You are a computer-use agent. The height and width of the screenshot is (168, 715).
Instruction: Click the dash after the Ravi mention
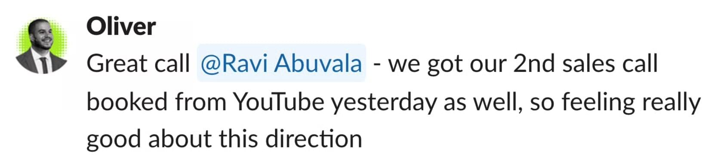(x=377, y=65)
